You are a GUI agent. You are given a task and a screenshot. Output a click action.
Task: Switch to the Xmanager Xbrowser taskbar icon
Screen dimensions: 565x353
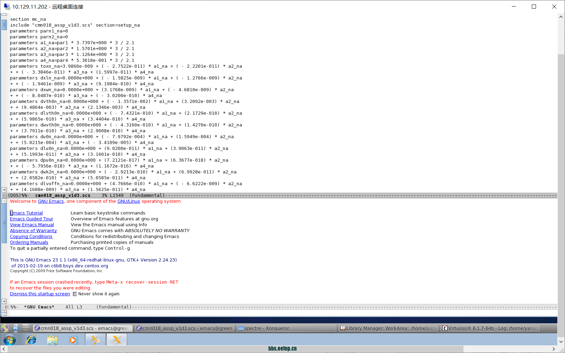(95, 340)
